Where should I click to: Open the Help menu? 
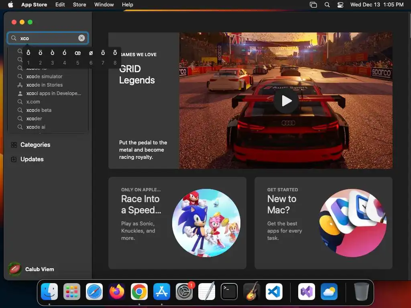[127, 4]
